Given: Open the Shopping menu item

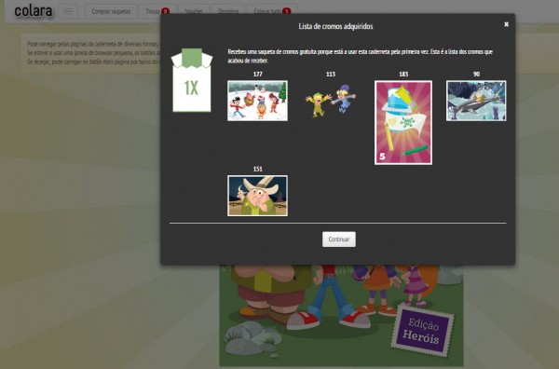Looking at the screenshot, I should click(x=228, y=11).
